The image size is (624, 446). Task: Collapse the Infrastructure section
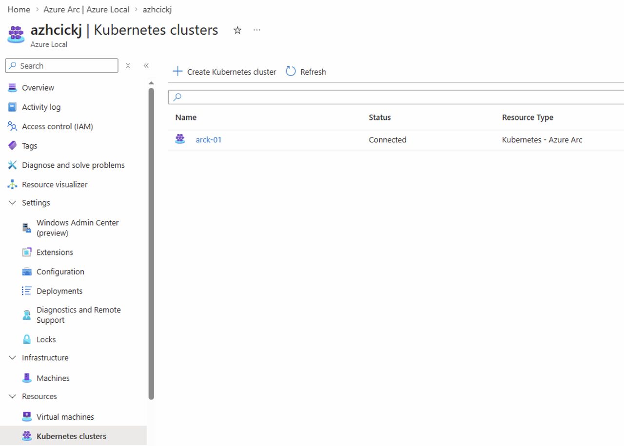coord(13,358)
